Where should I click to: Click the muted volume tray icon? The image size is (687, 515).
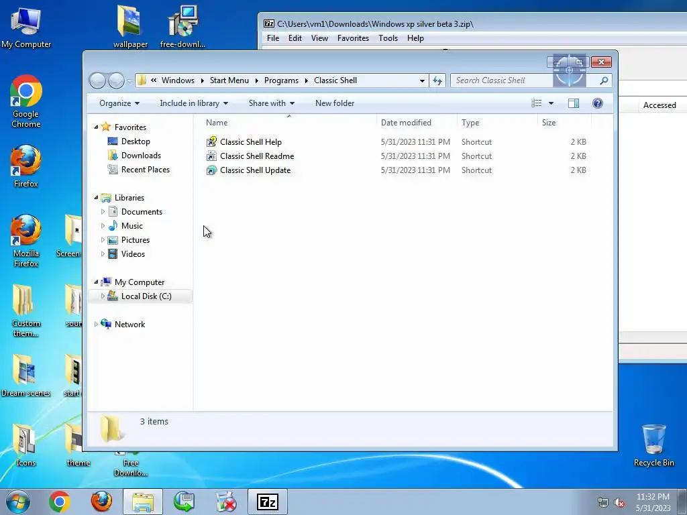619,503
